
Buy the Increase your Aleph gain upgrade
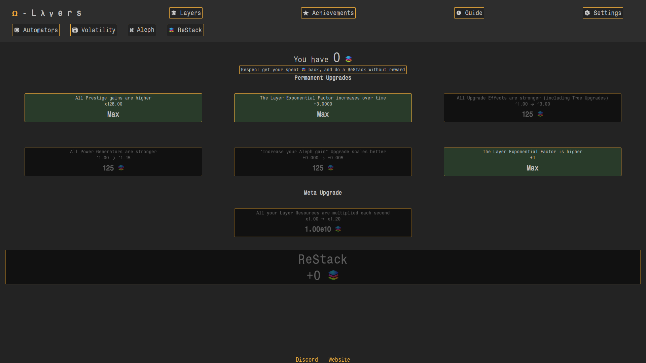tap(323, 162)
